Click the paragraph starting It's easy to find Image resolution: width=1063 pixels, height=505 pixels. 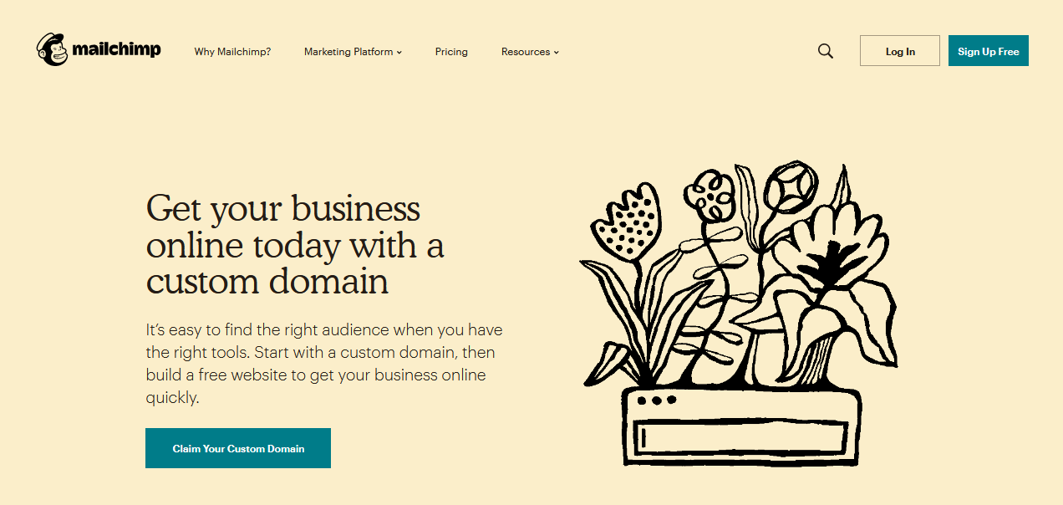pos(324,364)
